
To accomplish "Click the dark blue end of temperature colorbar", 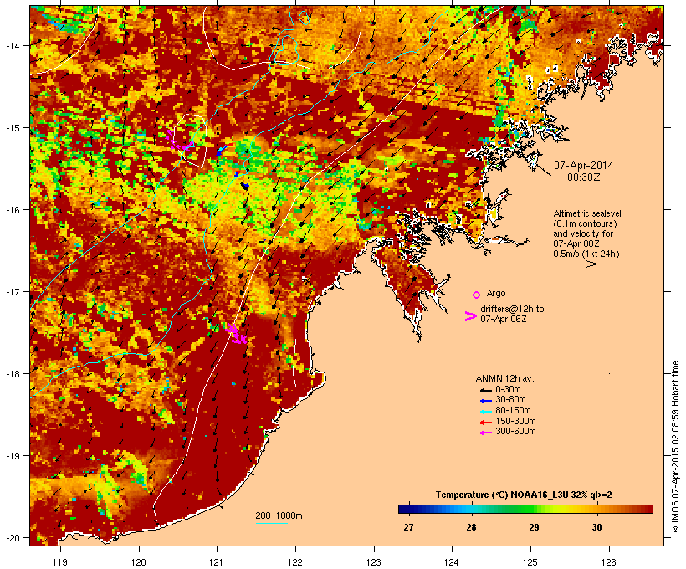I will pos(403,509).
